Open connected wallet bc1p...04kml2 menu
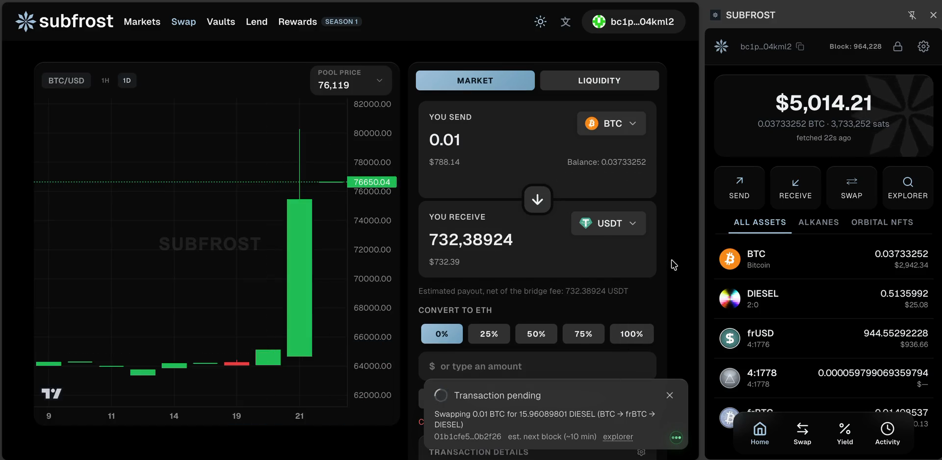This screenshot has width=942, height=460. [x=633, y=22]
